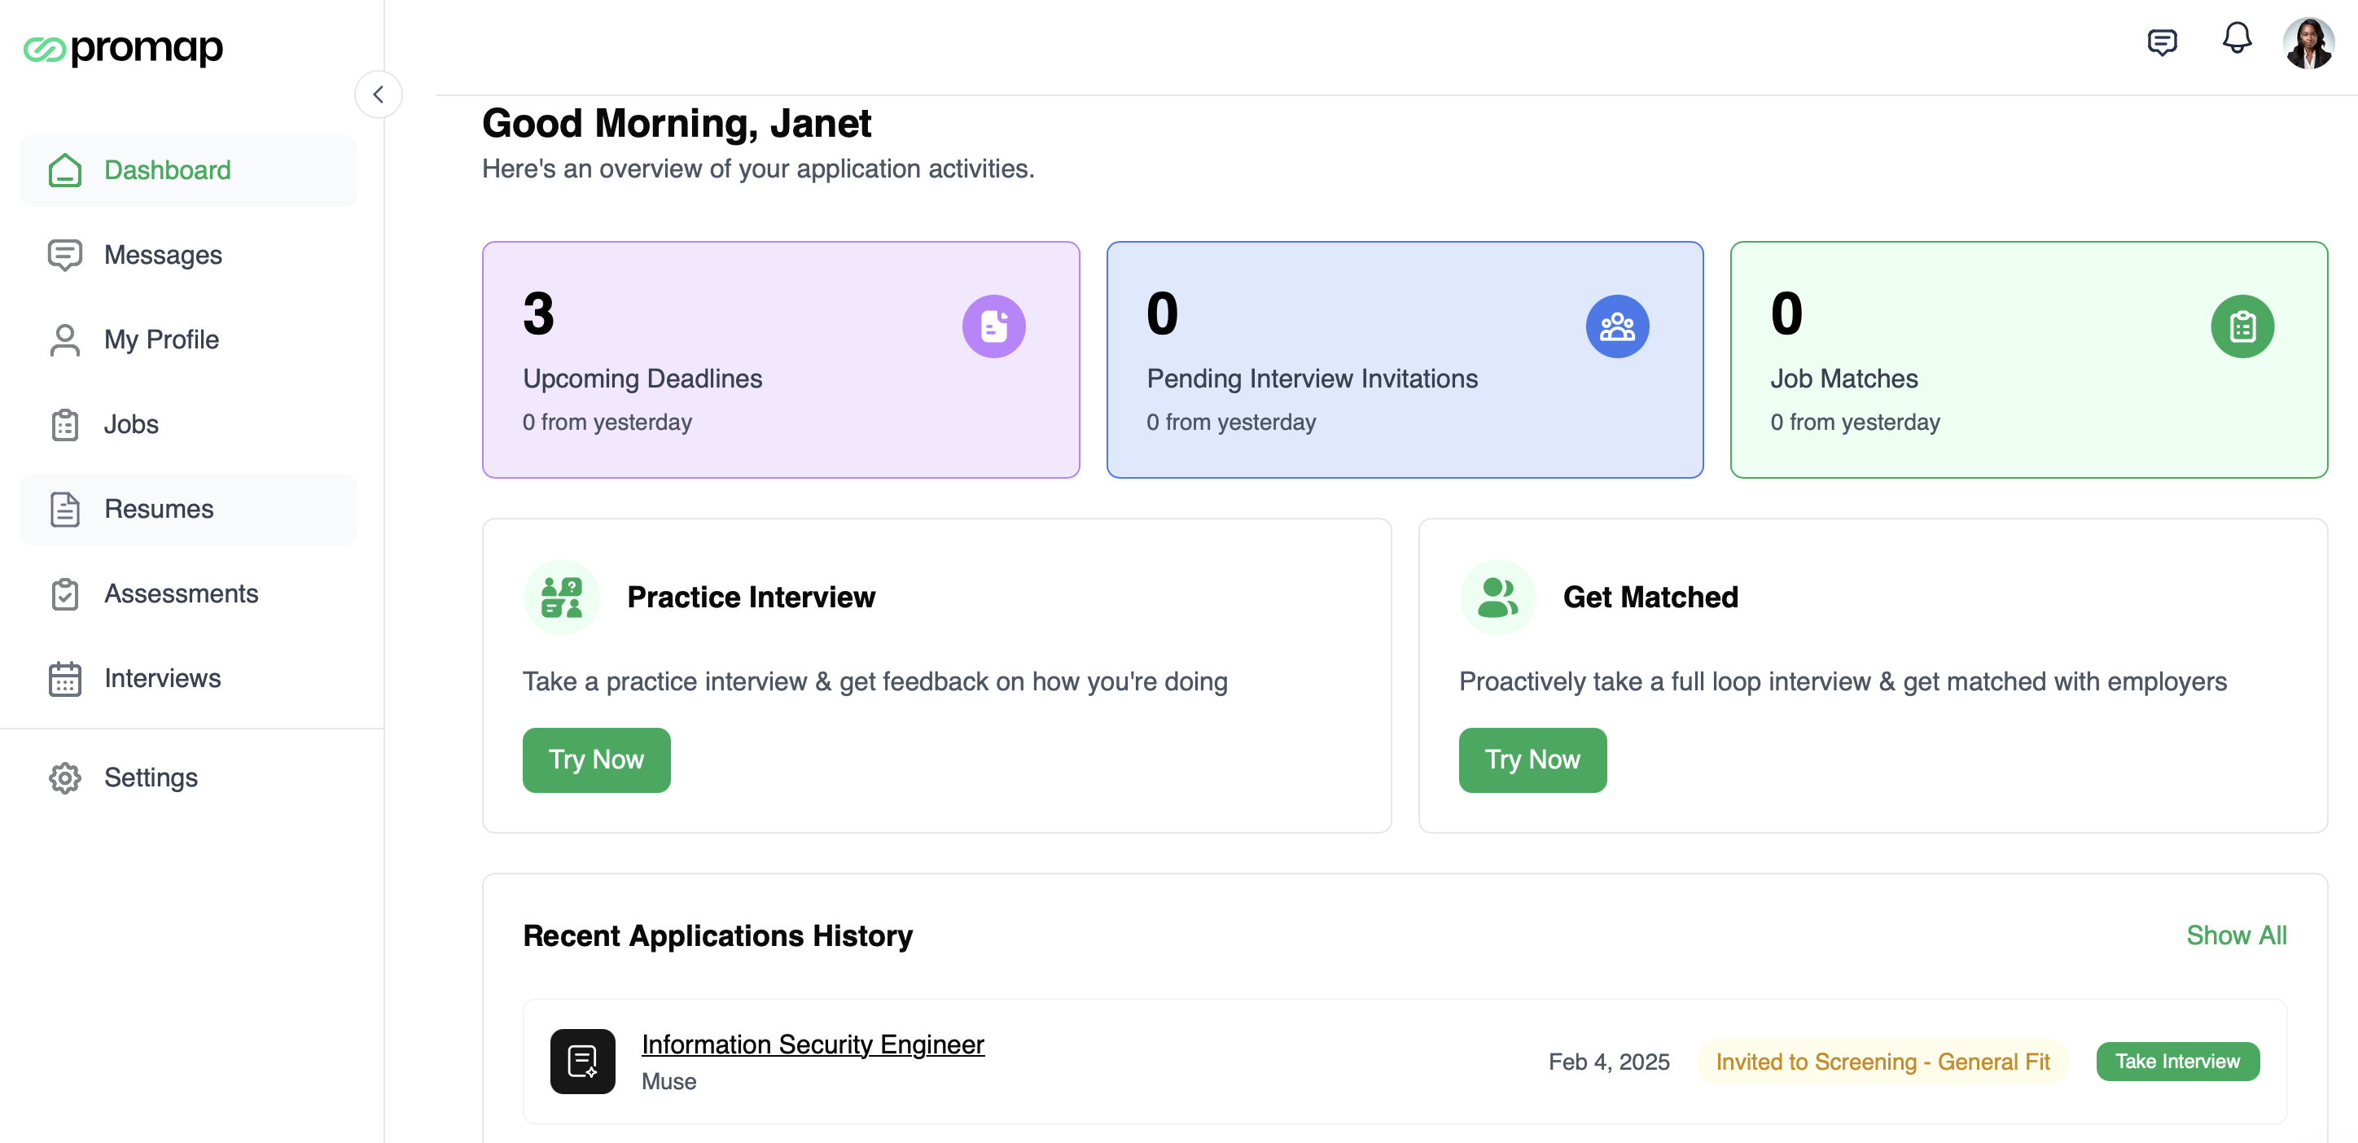Collapse the sidebar with the chevron button

tap(378, 94)
